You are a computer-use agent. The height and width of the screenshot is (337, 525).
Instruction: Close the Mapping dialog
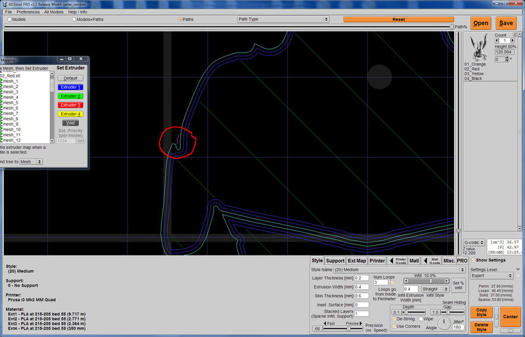coord(81,59)
